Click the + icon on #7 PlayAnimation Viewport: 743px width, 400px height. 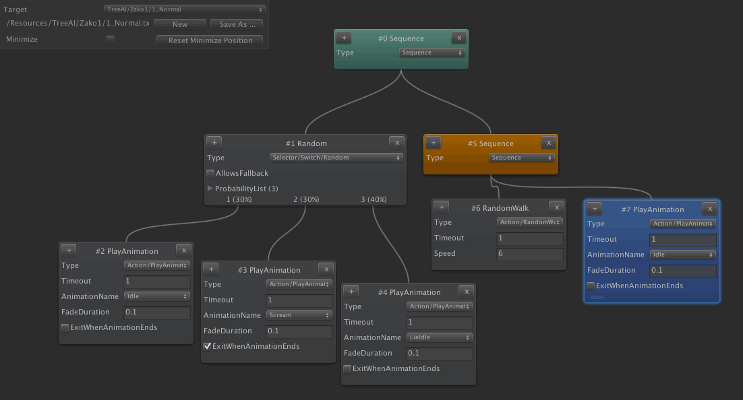coord(594,209)
